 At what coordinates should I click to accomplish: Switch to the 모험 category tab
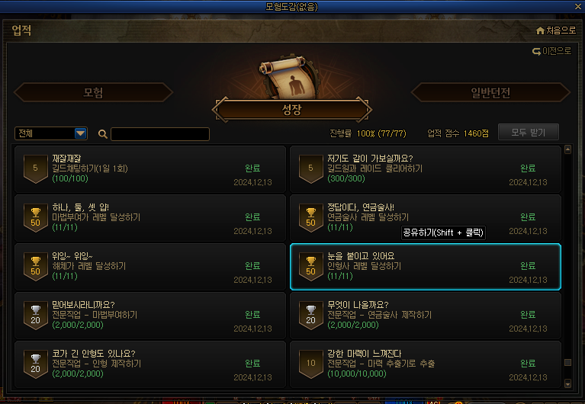[93, 92]
